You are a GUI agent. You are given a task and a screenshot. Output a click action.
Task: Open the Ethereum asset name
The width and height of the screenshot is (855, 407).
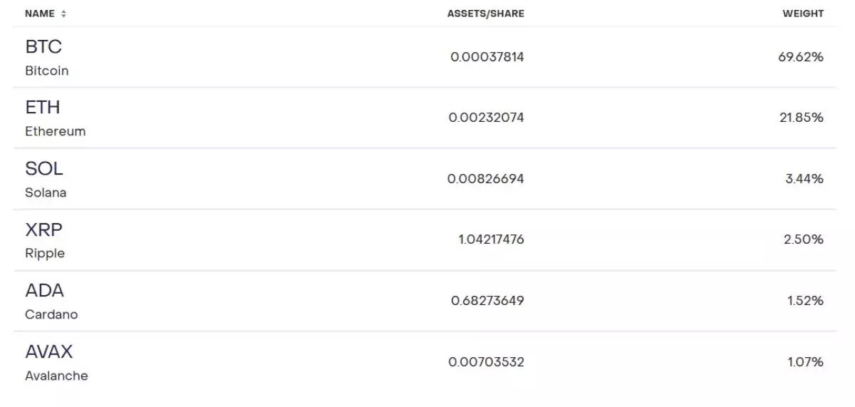55,131
